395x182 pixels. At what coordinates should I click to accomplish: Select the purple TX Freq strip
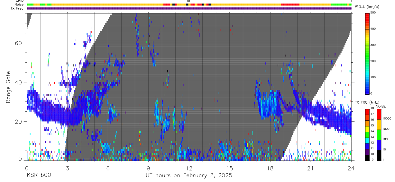click(x=189, y=8)
